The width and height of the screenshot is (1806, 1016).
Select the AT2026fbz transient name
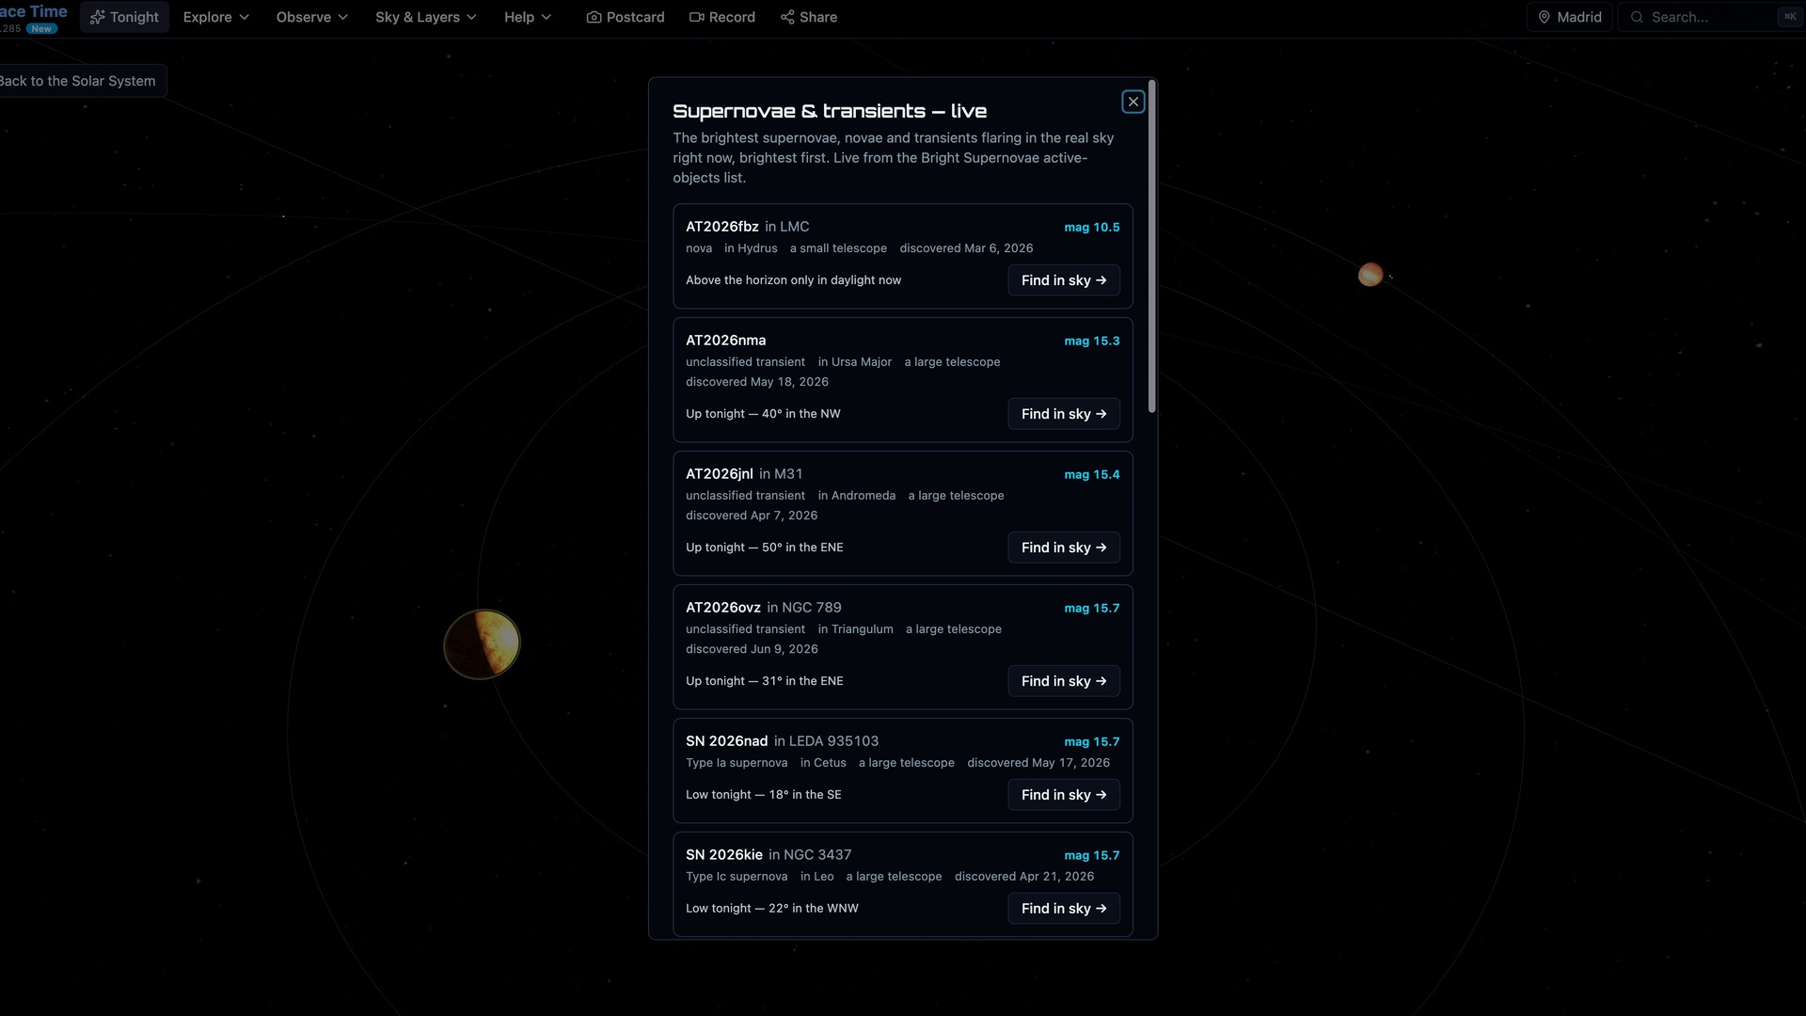coord(721,227)
